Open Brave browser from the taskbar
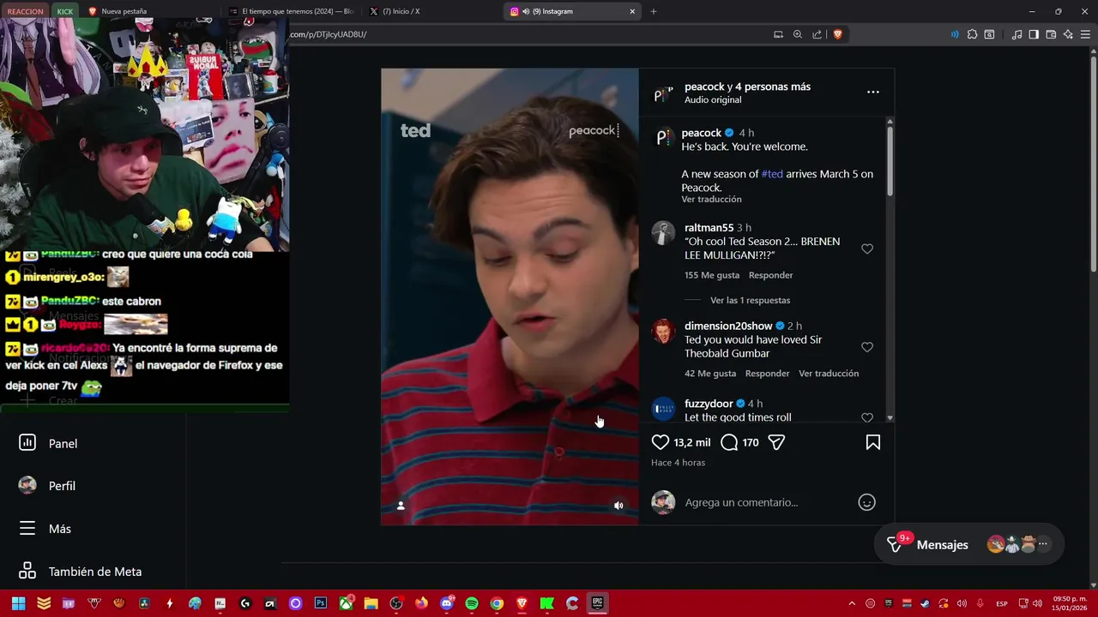 [522, 603]
